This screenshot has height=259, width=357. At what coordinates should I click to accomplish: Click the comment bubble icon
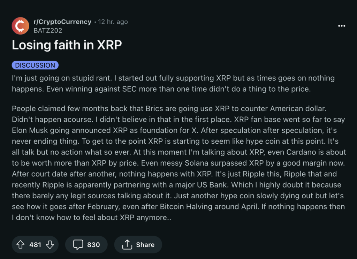[78, 245]
